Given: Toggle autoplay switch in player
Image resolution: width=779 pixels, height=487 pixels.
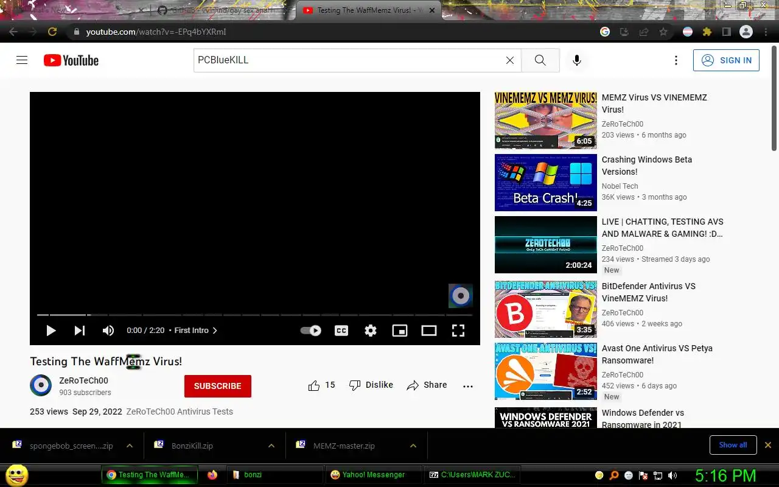Looking at the screenshot, I should pyautogui.click(x=311, y=331).
